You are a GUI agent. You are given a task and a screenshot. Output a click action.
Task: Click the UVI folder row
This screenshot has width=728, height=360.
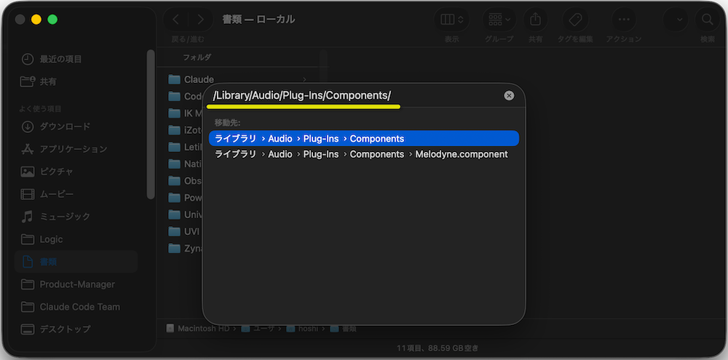coord(186,231)
